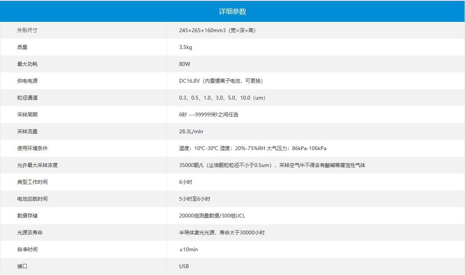
Task: Select the 供电电源 label
Action: pos(27,81)
